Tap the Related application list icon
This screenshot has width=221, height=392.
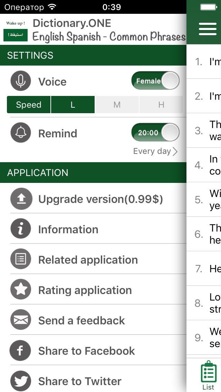(20, 259)
